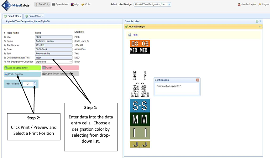Click the Print / Preview button
Viewport: 272px width, 158px height.
[22, 74]
